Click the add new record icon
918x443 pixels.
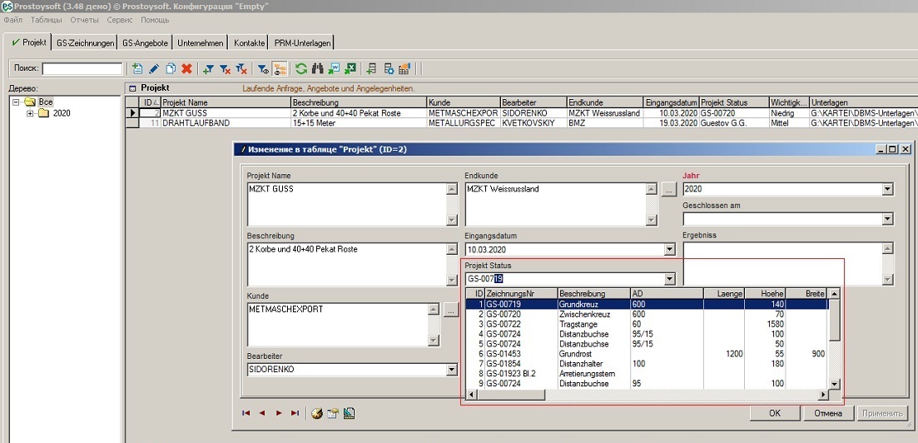click(138, 69)
